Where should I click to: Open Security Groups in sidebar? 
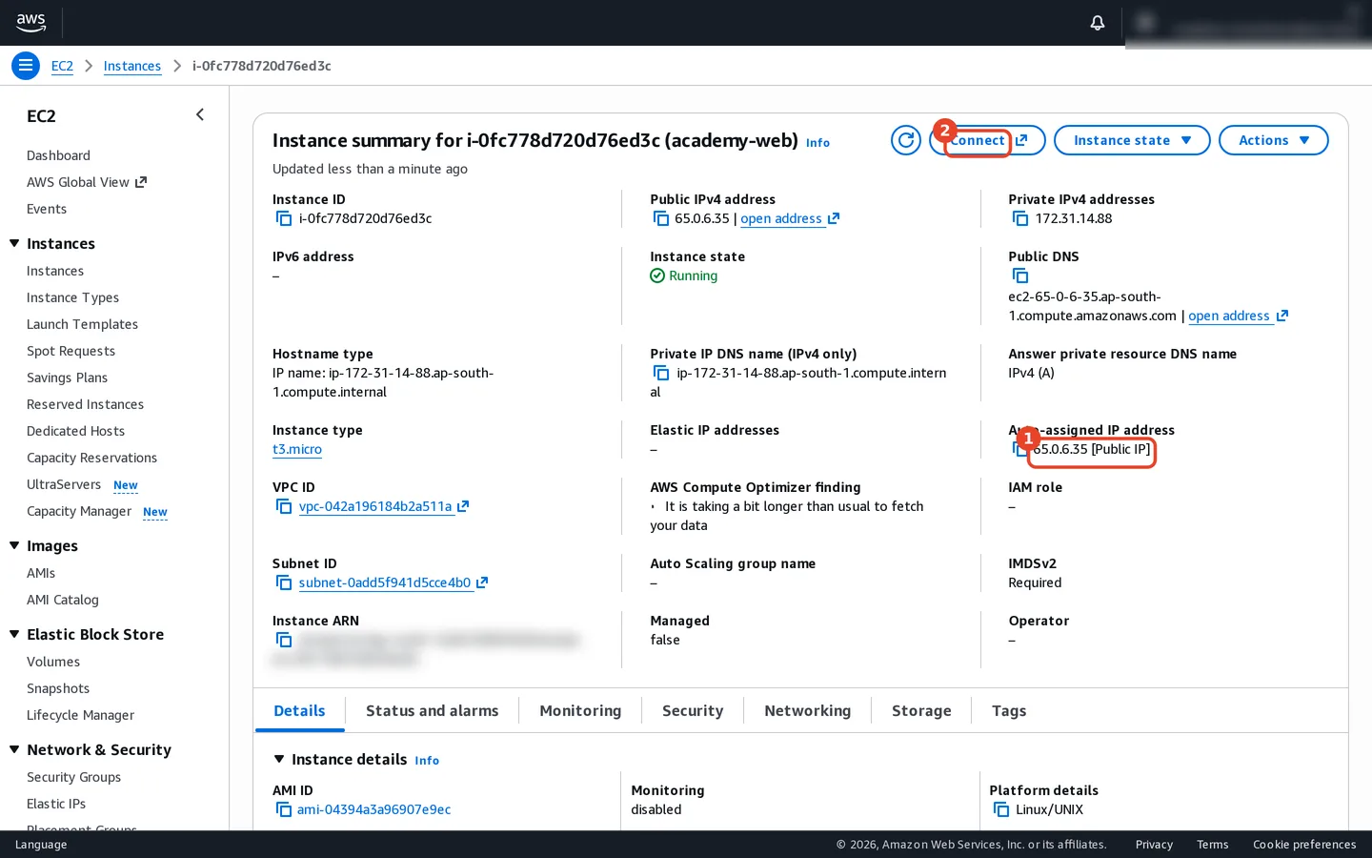click(74, 777)
